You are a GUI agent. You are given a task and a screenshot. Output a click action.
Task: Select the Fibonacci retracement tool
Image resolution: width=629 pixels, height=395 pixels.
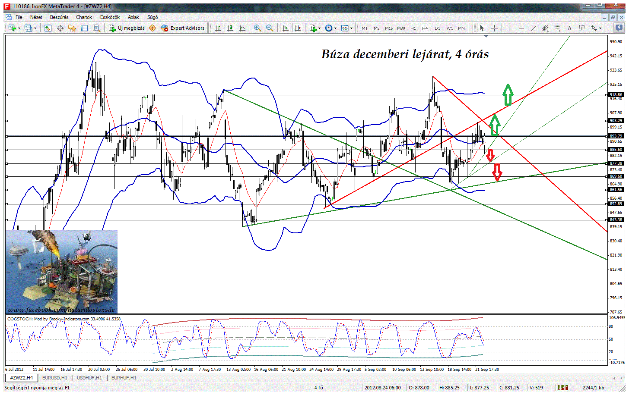(x=557, y=28)
